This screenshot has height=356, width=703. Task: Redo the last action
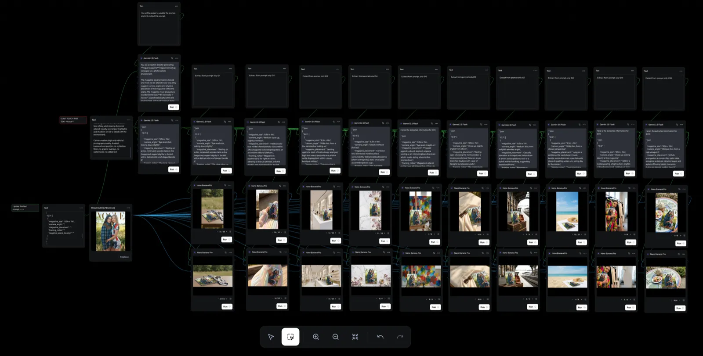pos(400,337)
